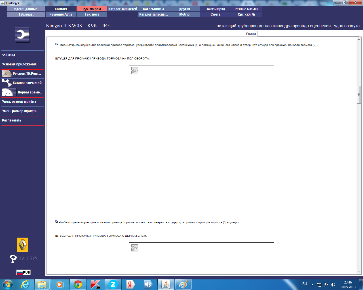Click the Action Center flag tray icon
This screenshot has height=290, width=363.
[326, 285]
